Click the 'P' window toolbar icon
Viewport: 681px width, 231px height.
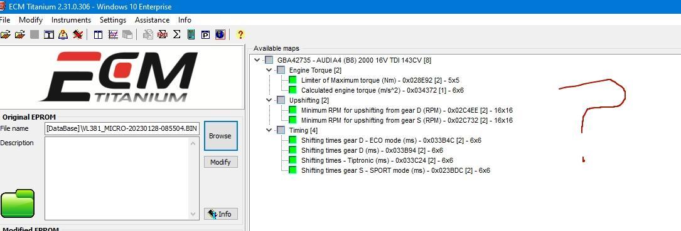click(x=205, y=34)
